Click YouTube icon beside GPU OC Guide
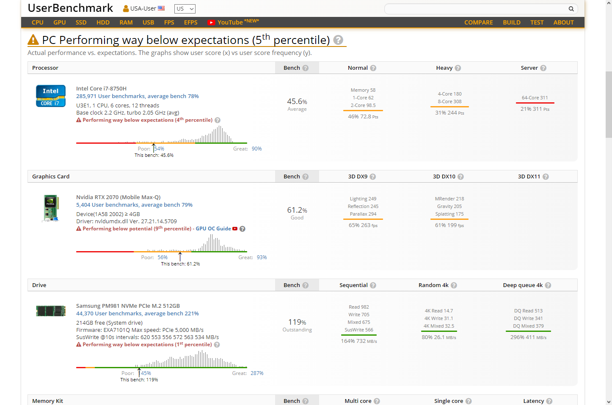The height and width of the screenshot is (405, 612). pyautogui.click(x=235, y=229)
